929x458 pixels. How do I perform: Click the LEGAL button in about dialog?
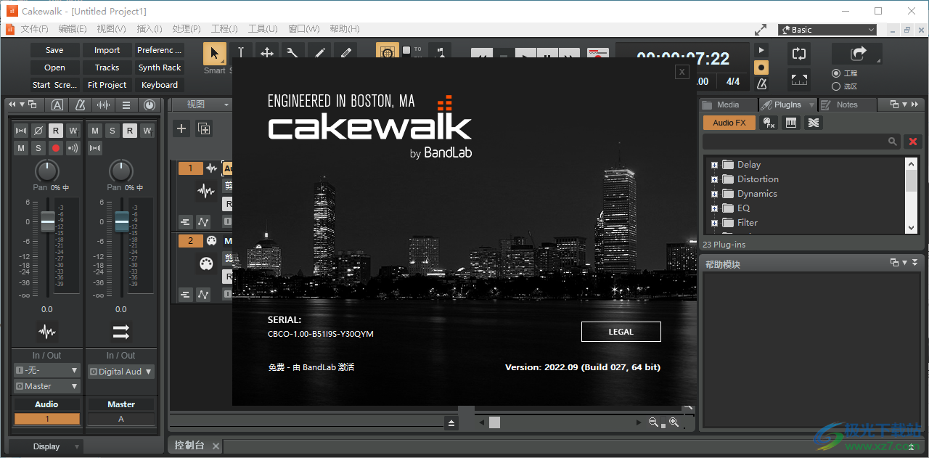pyautogui.click(x=621, y=332)
